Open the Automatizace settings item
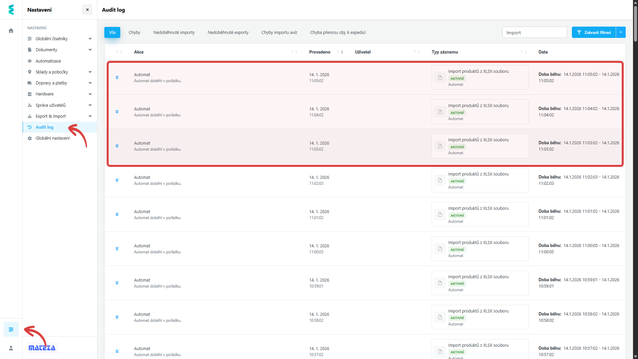638x359 pixels. (x=48, y=61)
